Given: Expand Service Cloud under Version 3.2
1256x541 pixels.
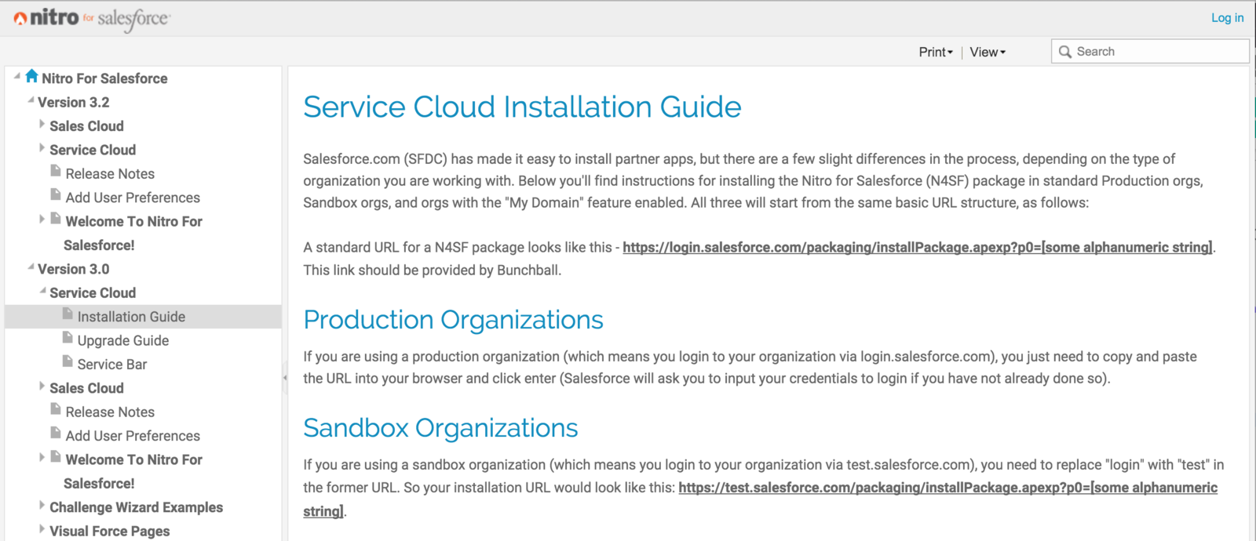Looking at the screenshot, I should point(42,147).
